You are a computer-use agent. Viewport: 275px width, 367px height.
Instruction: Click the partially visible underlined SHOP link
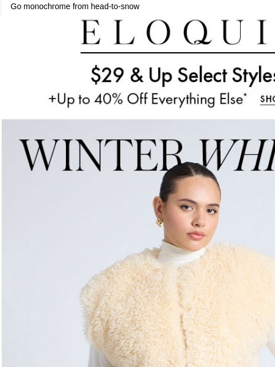coord(268,100)
